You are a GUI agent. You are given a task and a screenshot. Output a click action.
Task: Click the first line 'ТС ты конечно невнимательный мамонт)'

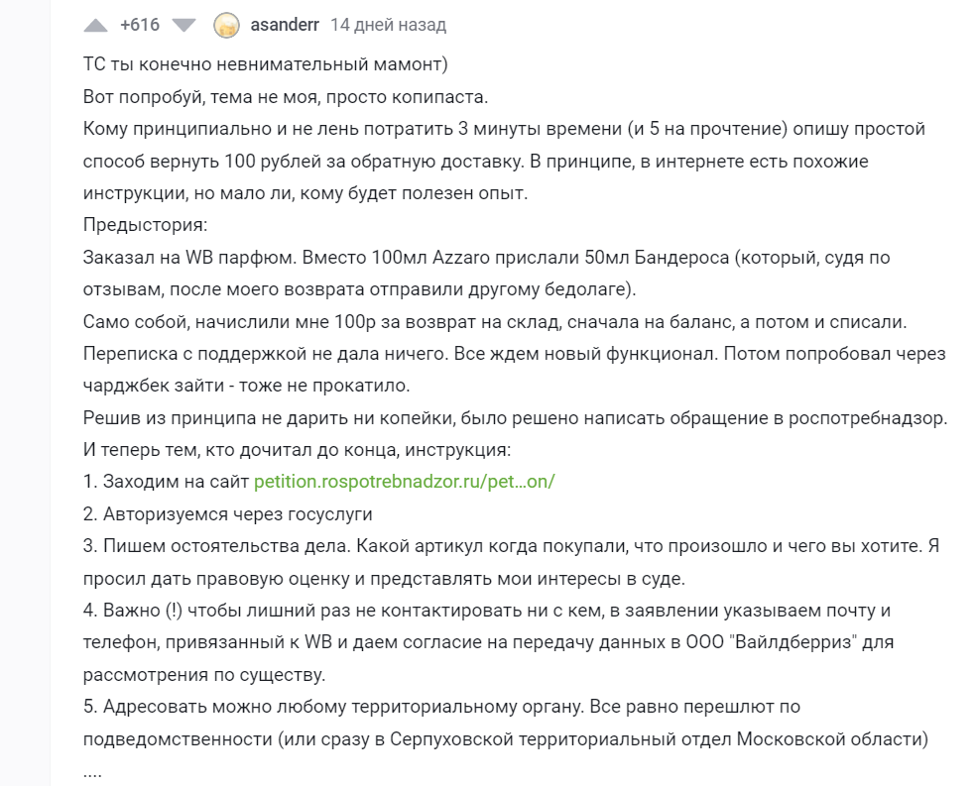pyautogui.click(x=266, y=64)
